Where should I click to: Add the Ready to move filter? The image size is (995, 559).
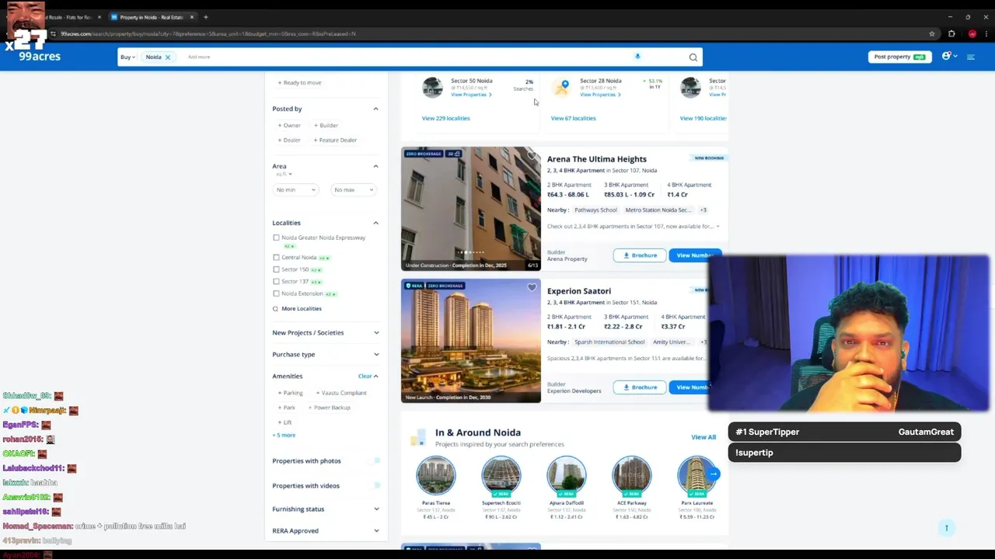point(299,83)
